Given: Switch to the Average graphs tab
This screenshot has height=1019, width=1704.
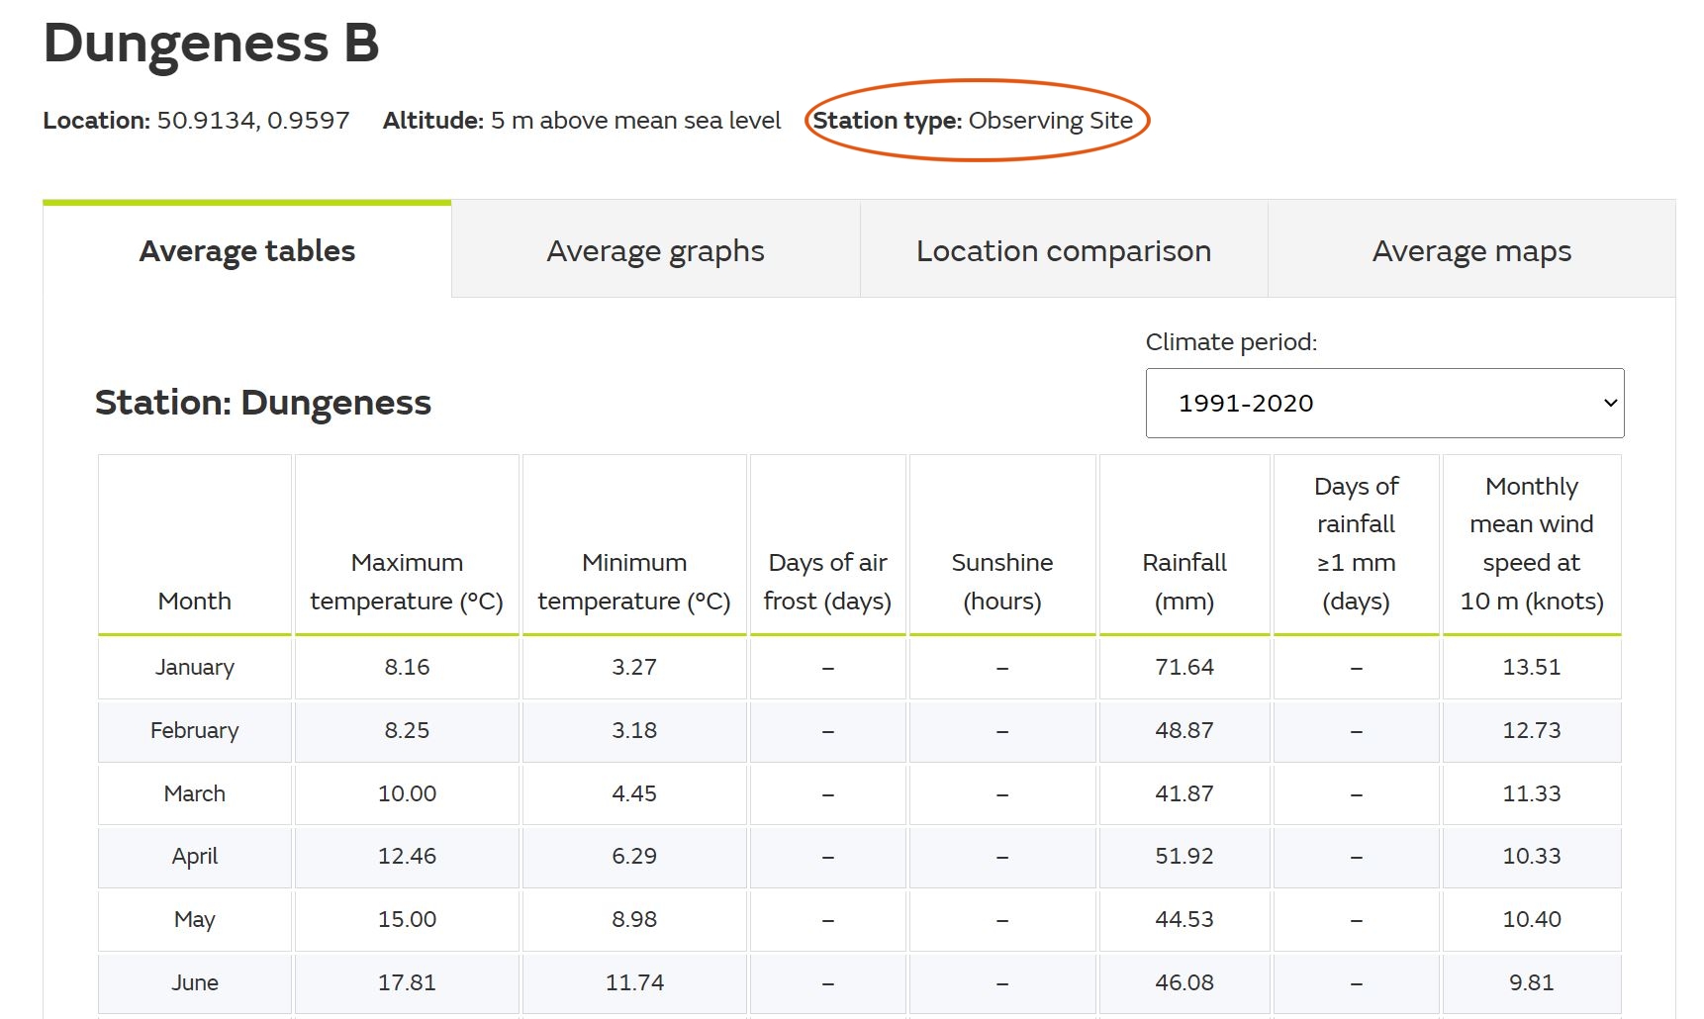Looking at the screenshot, I should coord(655,251).
